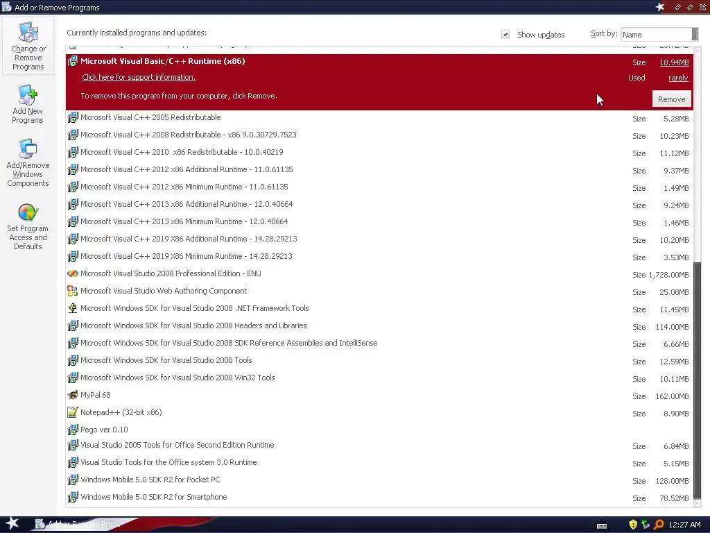Select Microsoft Visual C++ 2005 Redistributable entry
Image resolution: width=710 pixels, height=533 pixels.
(x=379, y=118)
